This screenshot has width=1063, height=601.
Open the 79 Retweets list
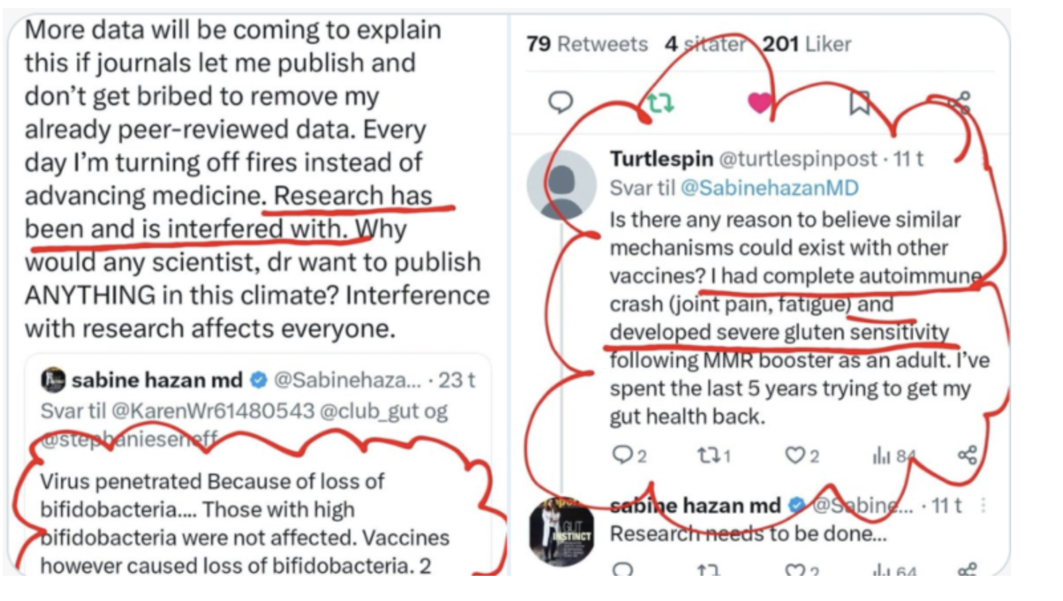(x=587, y=44)
